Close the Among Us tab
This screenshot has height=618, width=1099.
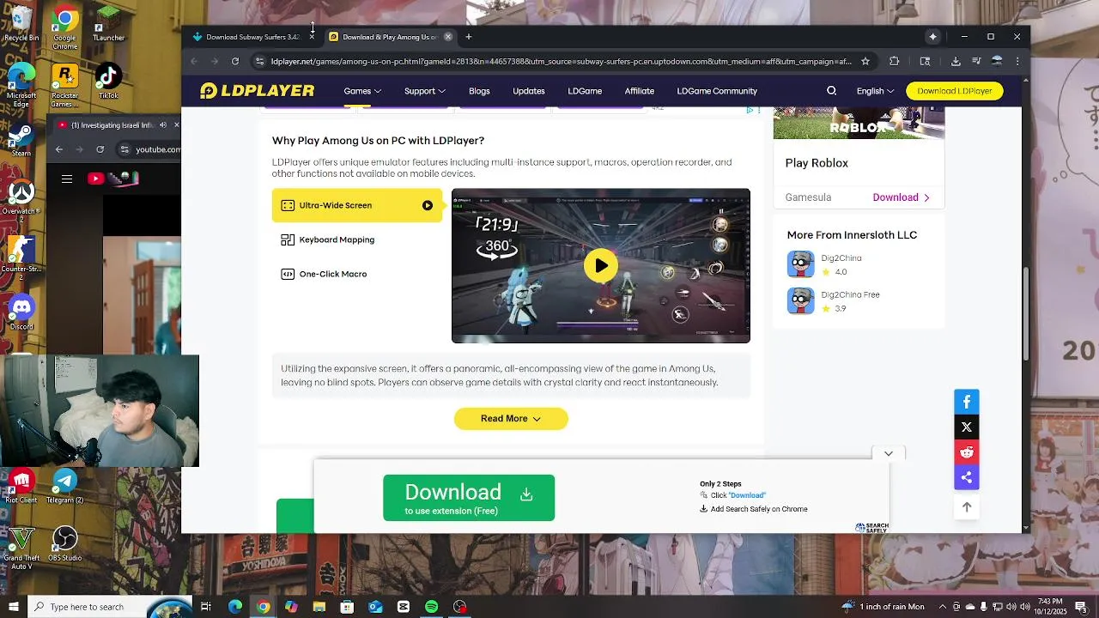[x=448, y=37]
